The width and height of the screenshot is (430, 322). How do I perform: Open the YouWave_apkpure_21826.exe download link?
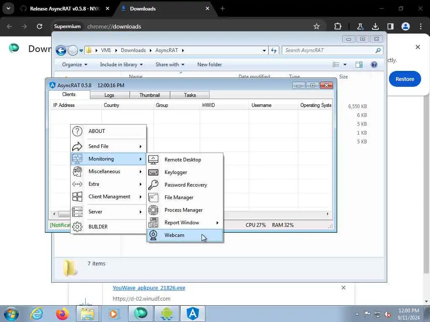tap(149, 288)
